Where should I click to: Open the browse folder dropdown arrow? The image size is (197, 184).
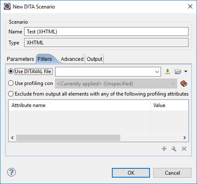pos(186,71)
